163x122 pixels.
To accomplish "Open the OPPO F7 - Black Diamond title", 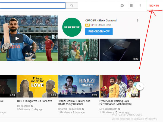I will click(101, 20).
